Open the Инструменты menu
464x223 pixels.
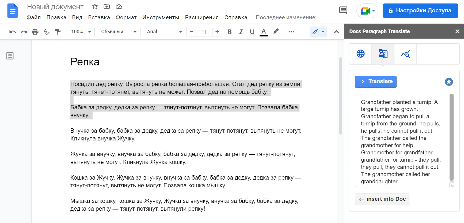tap(161, 17)
